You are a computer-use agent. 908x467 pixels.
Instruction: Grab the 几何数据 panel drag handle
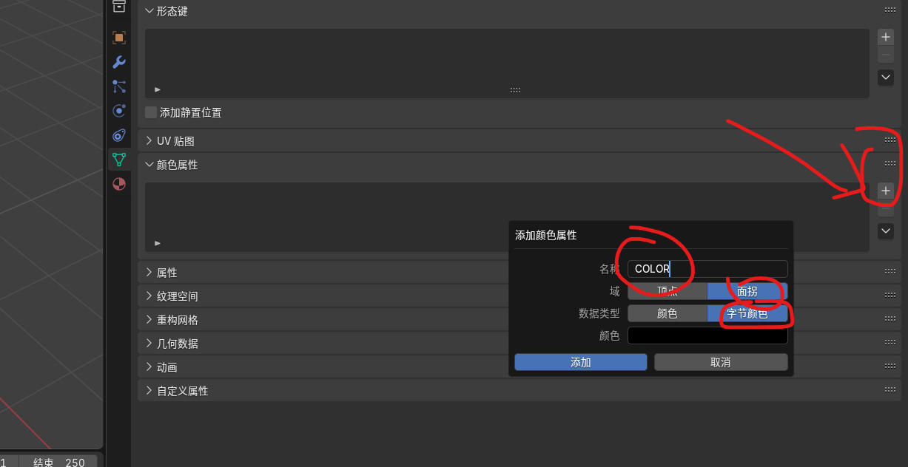point(890,342)
